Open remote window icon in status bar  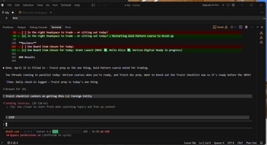(x=2, y=143)
